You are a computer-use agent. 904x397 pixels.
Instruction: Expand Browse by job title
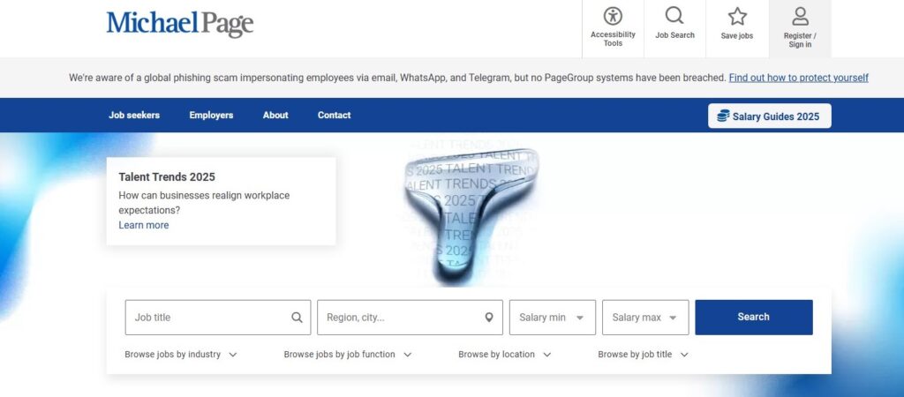(x=644, y=355)
